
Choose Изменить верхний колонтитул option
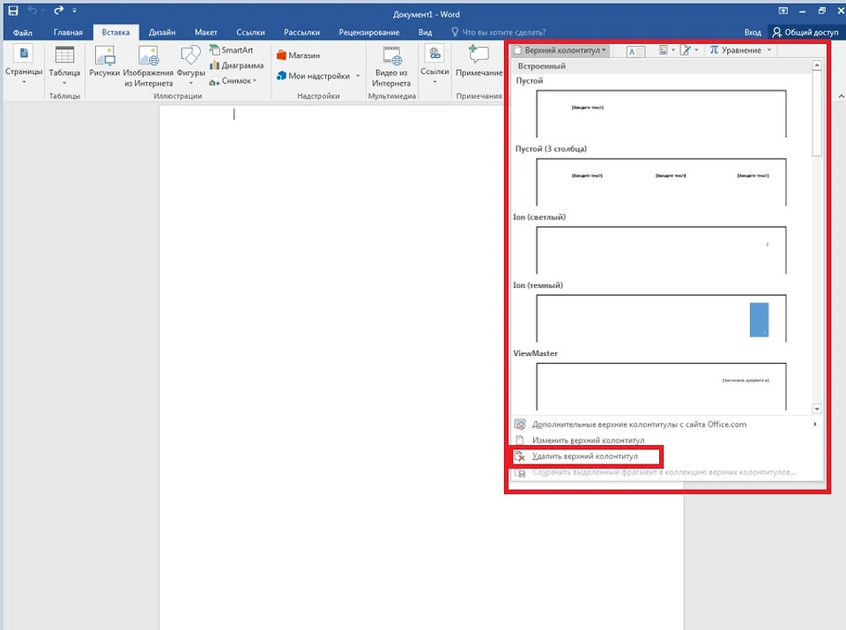tap(588, 440)
